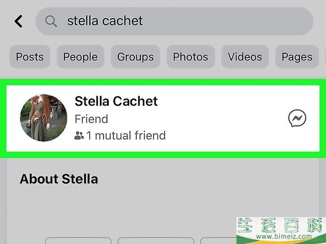The image size is (326, 244).
Task: Show results under the Photos tab
Action: pos(190,57)
